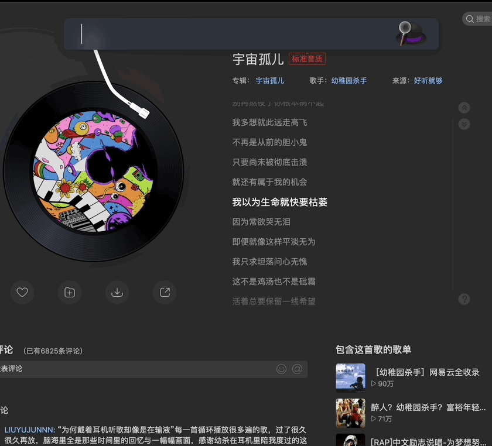Click lyric line 就还有属于我的机会
Image resolution: width=492 pixels, height=446 pixels.
point(269,182)
